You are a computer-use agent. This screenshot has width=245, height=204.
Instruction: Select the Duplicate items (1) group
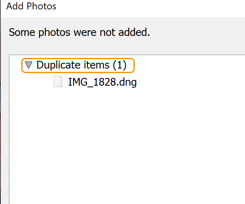point(81,65)
